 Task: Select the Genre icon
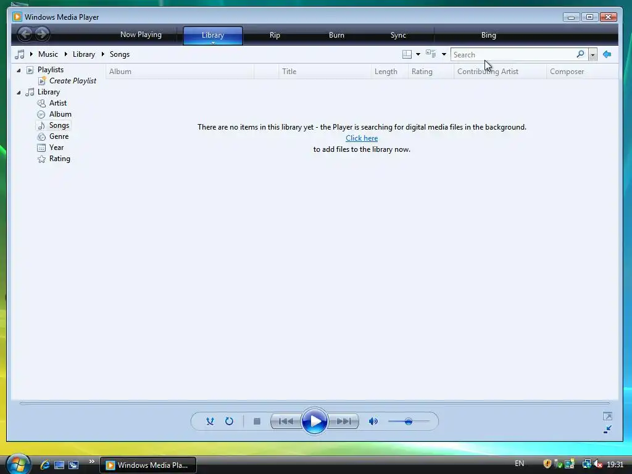click(x=41, y=136)
